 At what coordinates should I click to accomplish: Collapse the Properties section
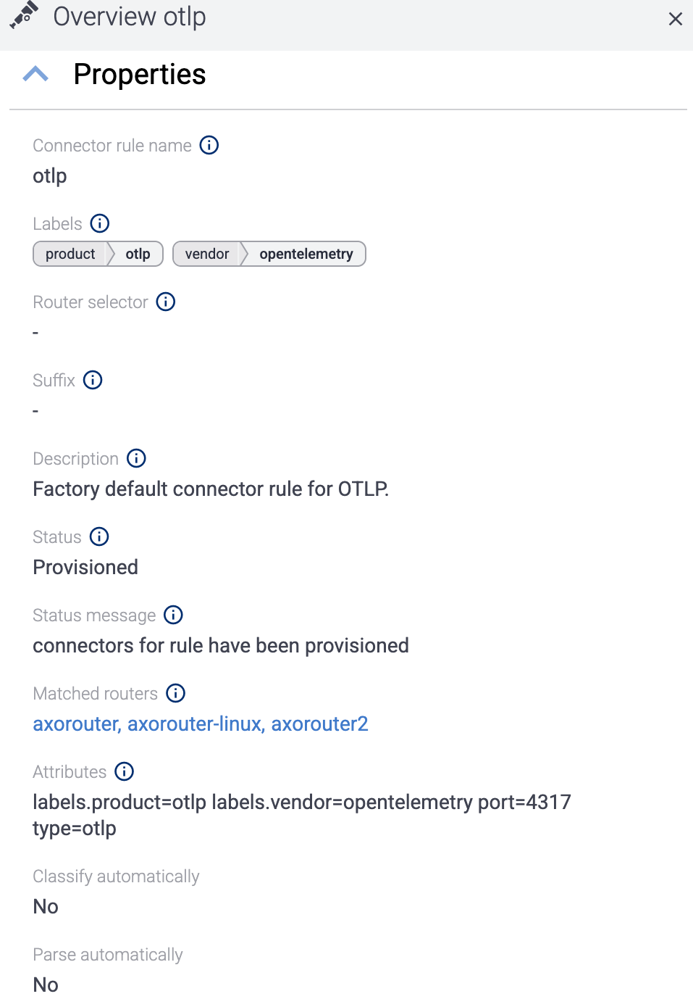tap(35, 73)
